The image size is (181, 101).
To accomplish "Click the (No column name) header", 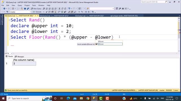I will point(24,60).
